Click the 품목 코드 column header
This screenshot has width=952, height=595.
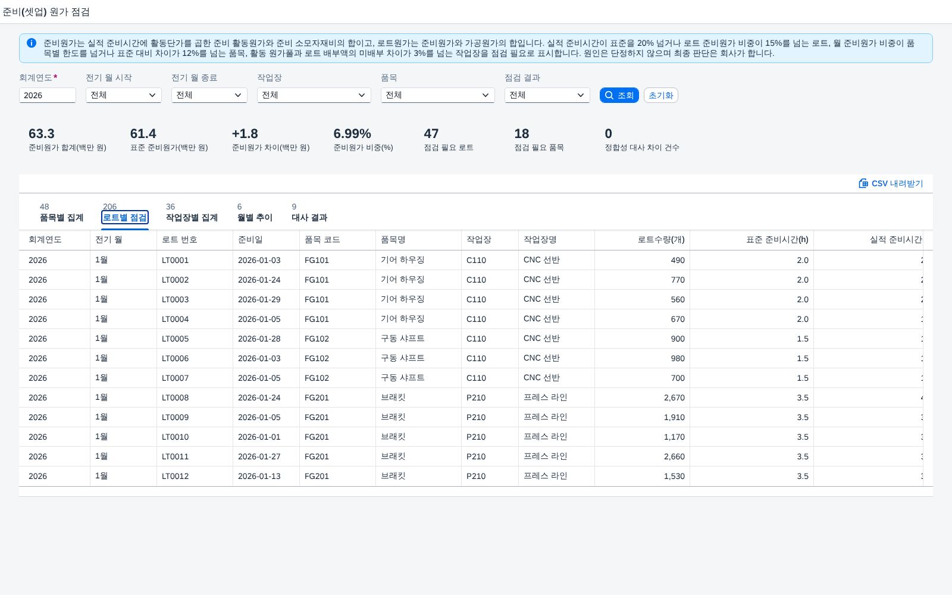tap(337, 240)
